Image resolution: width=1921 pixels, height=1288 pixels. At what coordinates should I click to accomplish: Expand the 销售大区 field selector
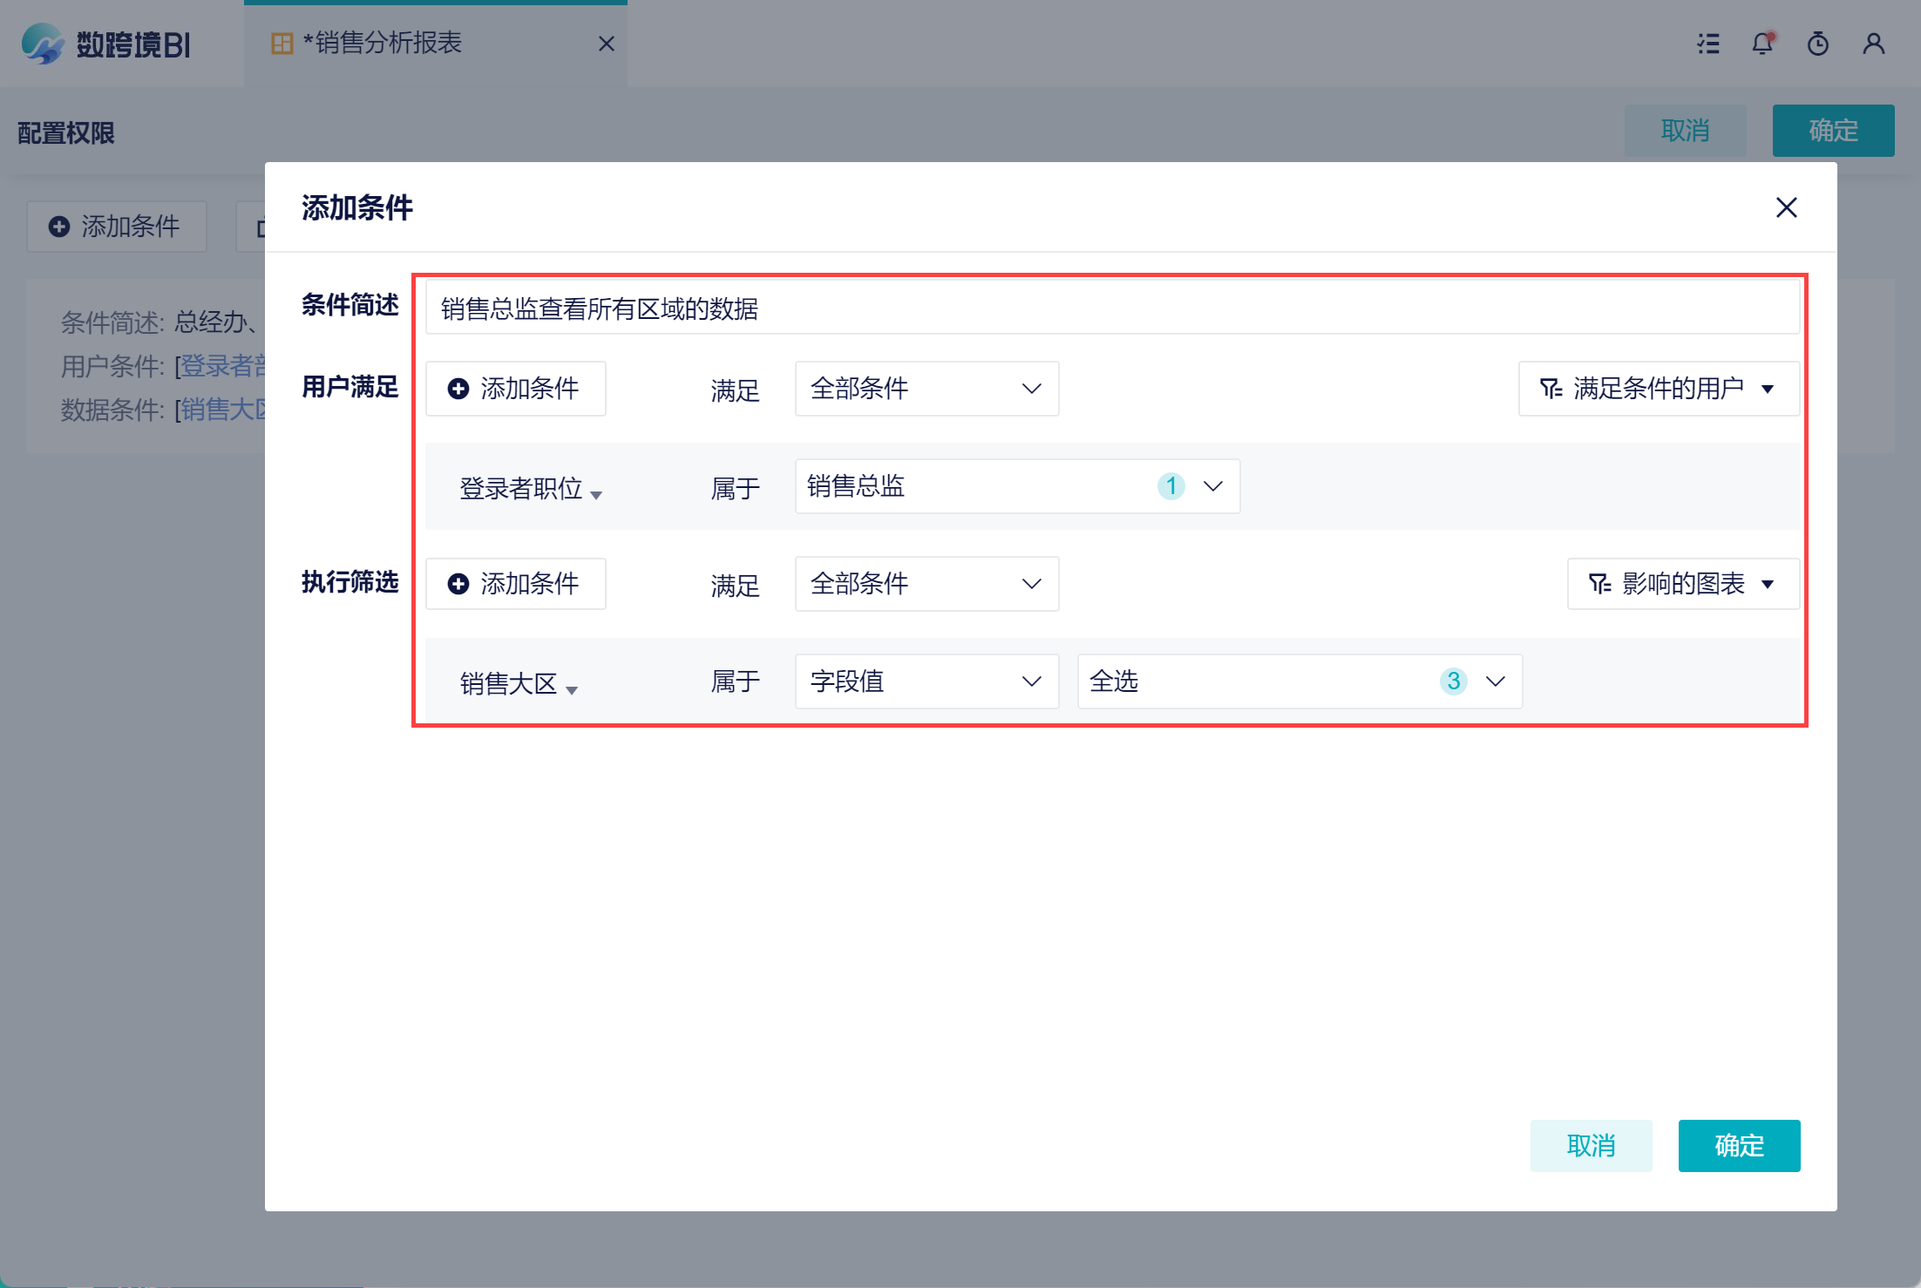518,684
